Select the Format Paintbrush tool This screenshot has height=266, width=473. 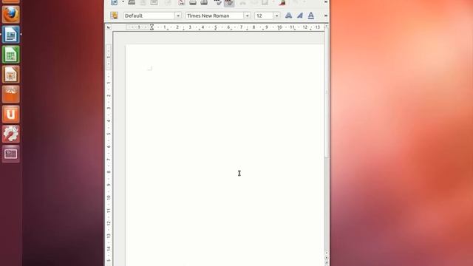point(282,2)
